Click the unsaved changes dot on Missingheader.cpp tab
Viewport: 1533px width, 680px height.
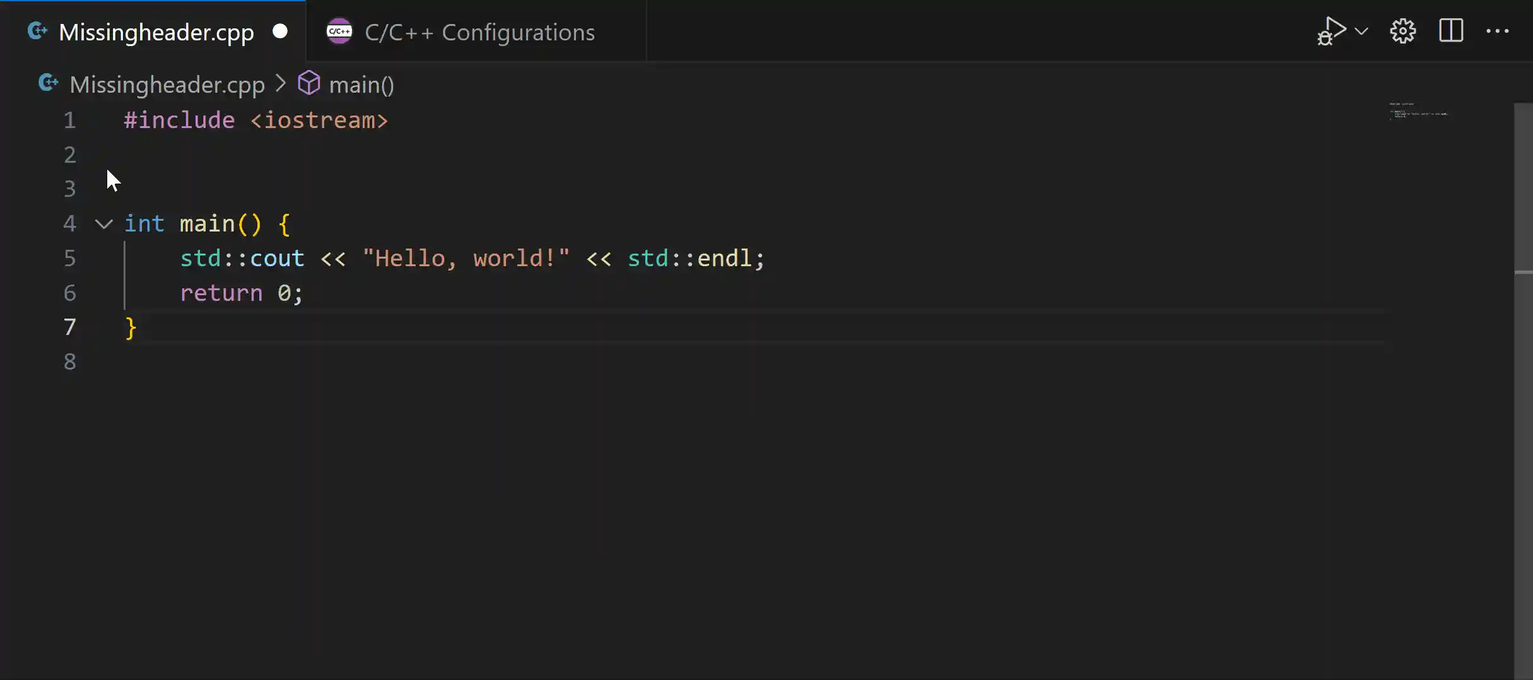tap(280, 30)
